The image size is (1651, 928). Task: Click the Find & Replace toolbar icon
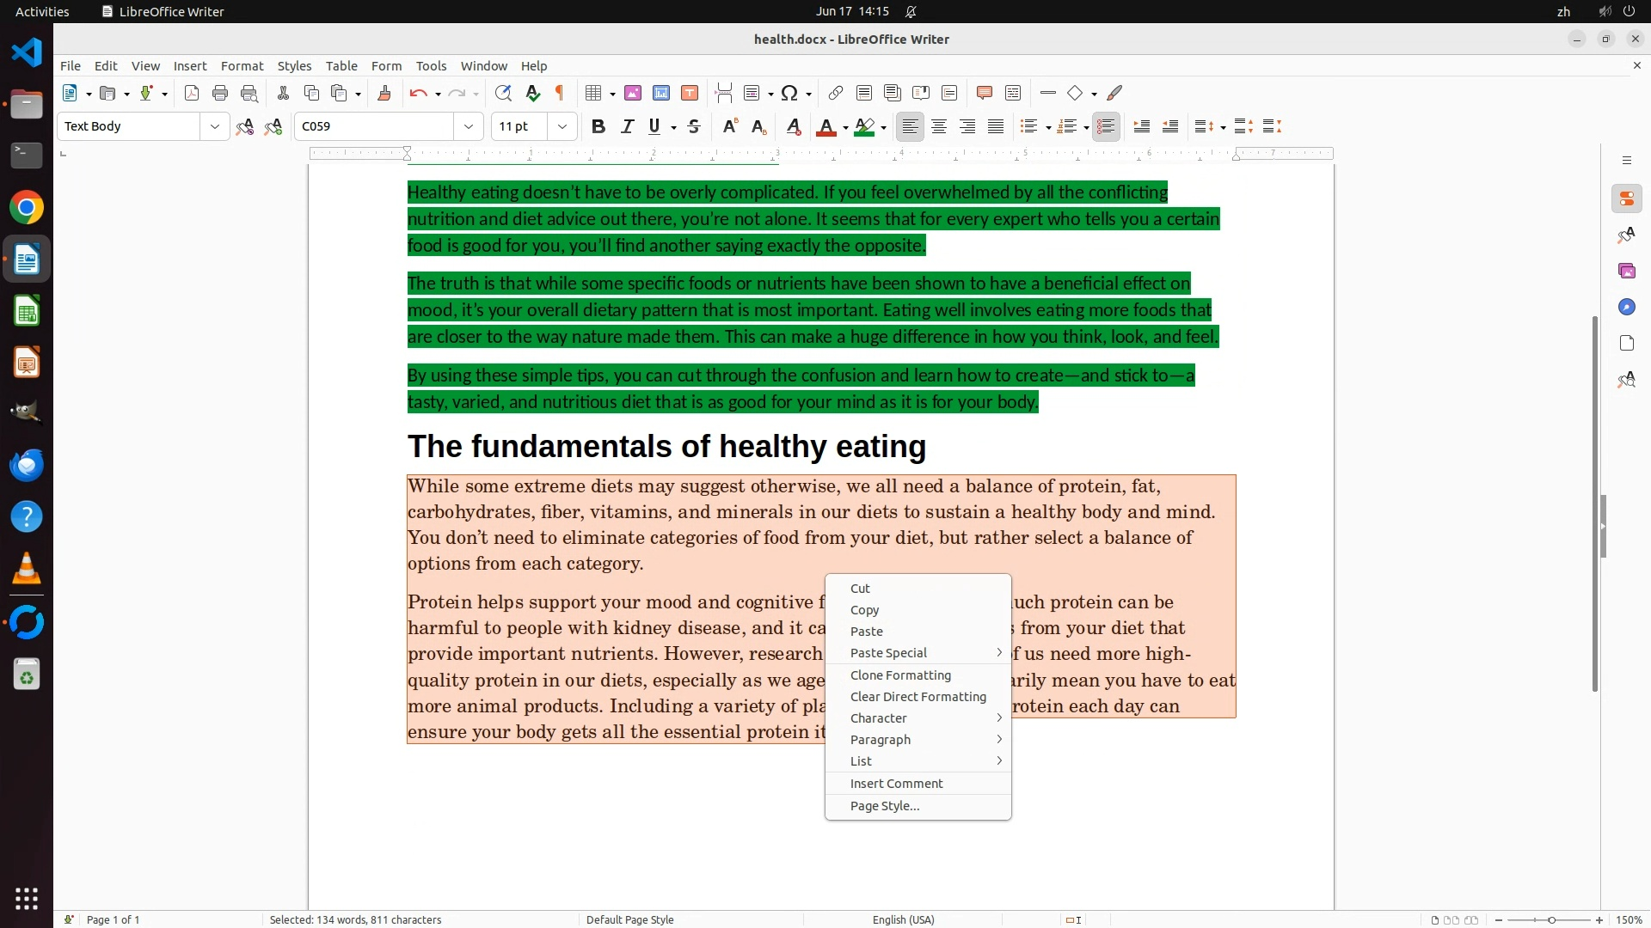pyautogui.click(x=503, y=93)
